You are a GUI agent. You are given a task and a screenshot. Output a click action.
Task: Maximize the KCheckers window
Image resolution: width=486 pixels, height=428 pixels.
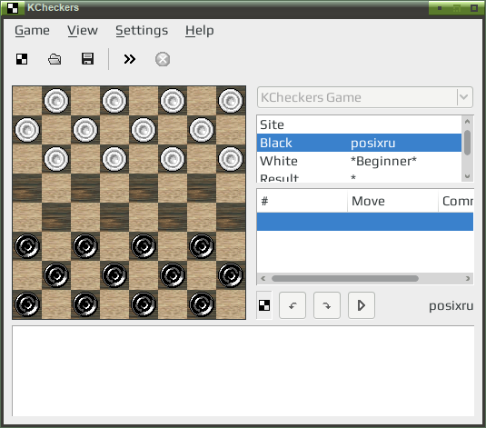tap(474, 8)
